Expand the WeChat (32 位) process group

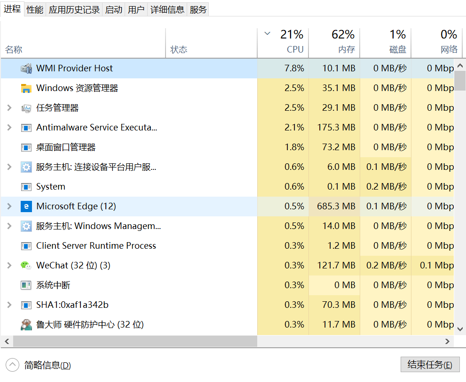(x=9, y=266)
